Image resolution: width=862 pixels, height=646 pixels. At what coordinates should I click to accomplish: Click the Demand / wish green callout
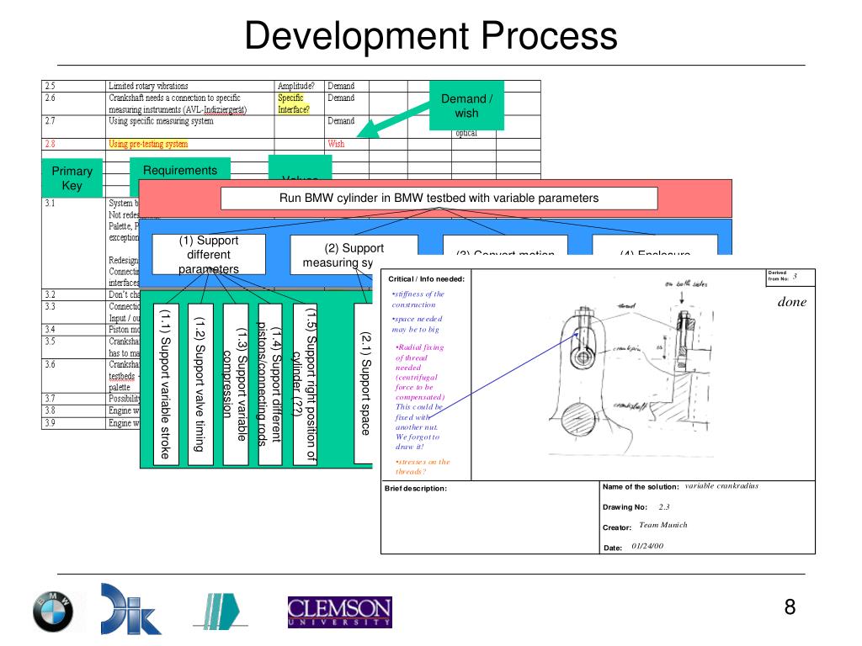pyautogui.click(x=466, y=105)
